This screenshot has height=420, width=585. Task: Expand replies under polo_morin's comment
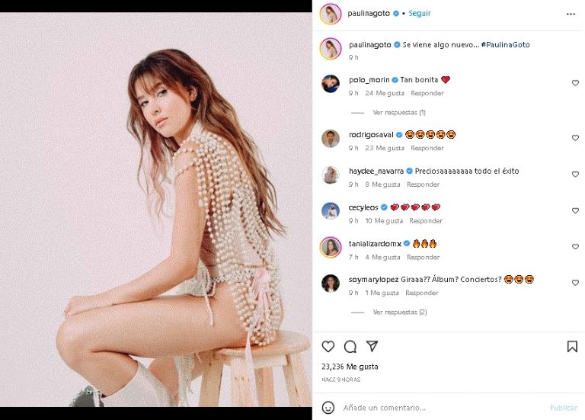[399, 112]
